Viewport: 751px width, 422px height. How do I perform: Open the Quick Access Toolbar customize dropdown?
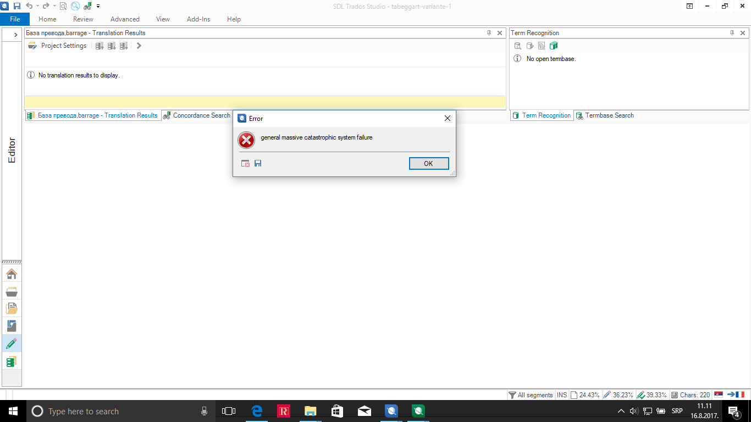pos(98,6)
